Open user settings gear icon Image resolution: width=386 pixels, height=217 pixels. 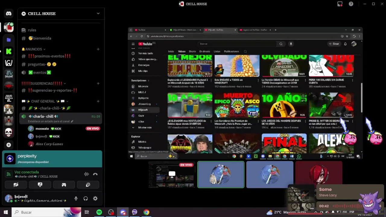tap(95, 199)
